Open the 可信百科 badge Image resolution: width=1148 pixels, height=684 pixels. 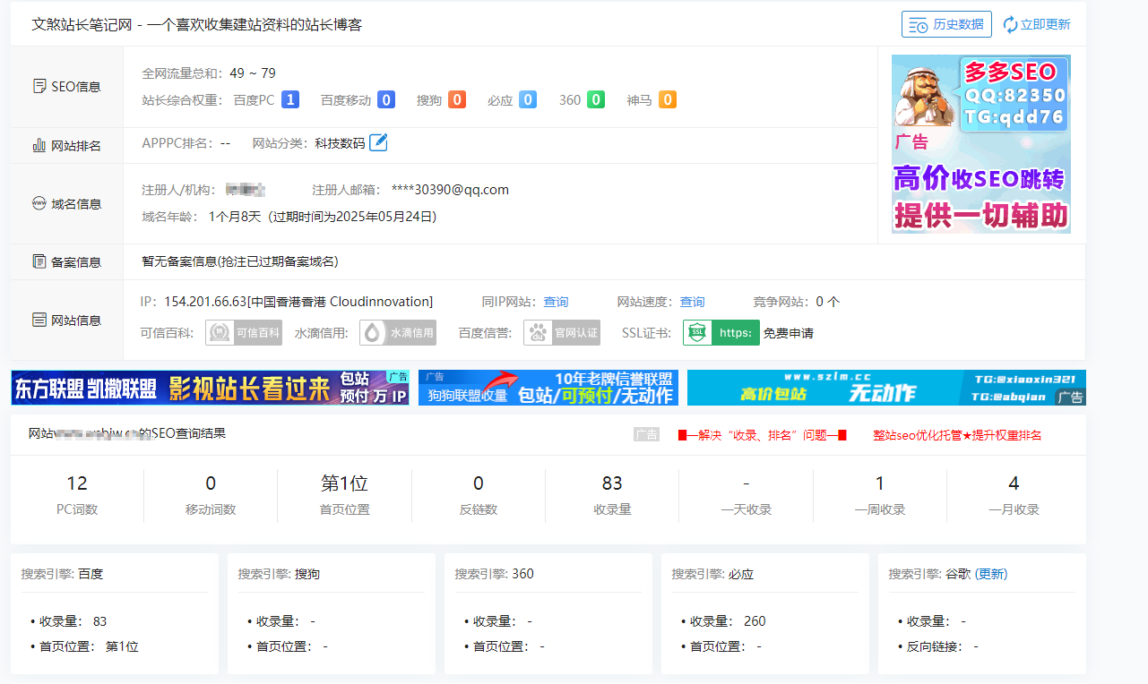pos(244,332)
